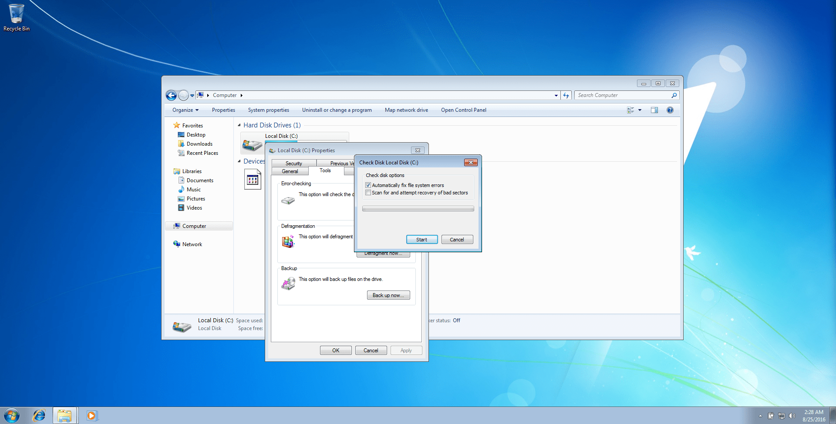Click the refresh button in address bar
The image size is (836, 424).
point(566,95)
